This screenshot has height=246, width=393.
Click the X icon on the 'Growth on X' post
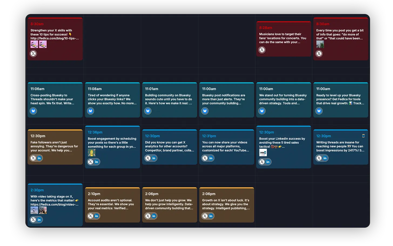pyautogui.click(x=205, y=216)
